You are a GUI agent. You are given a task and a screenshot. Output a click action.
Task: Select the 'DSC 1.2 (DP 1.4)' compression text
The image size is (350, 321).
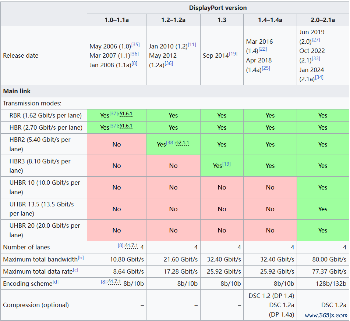272,296
